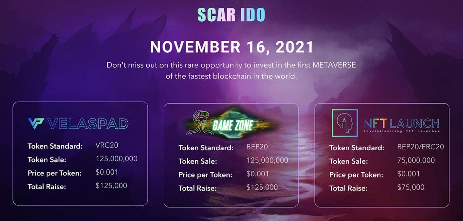Click the GAME ZONE neon title
463x221 pixels.
tap(232, 125)
